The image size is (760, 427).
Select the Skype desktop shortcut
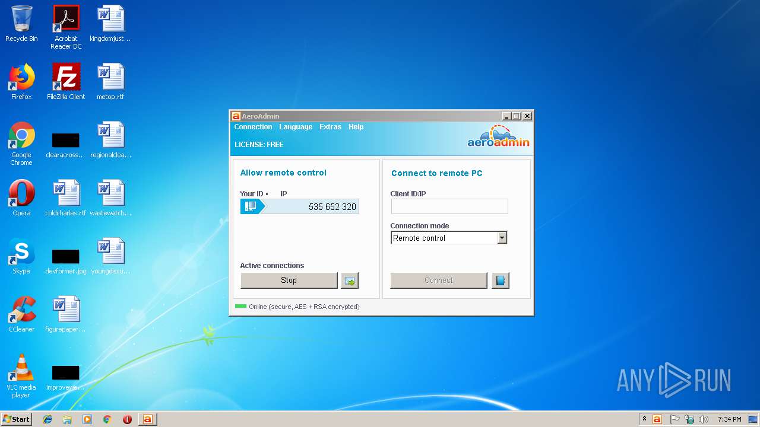tap(21, 256)
